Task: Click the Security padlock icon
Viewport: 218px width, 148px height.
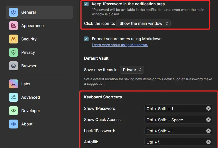Action: click(13, 39)
